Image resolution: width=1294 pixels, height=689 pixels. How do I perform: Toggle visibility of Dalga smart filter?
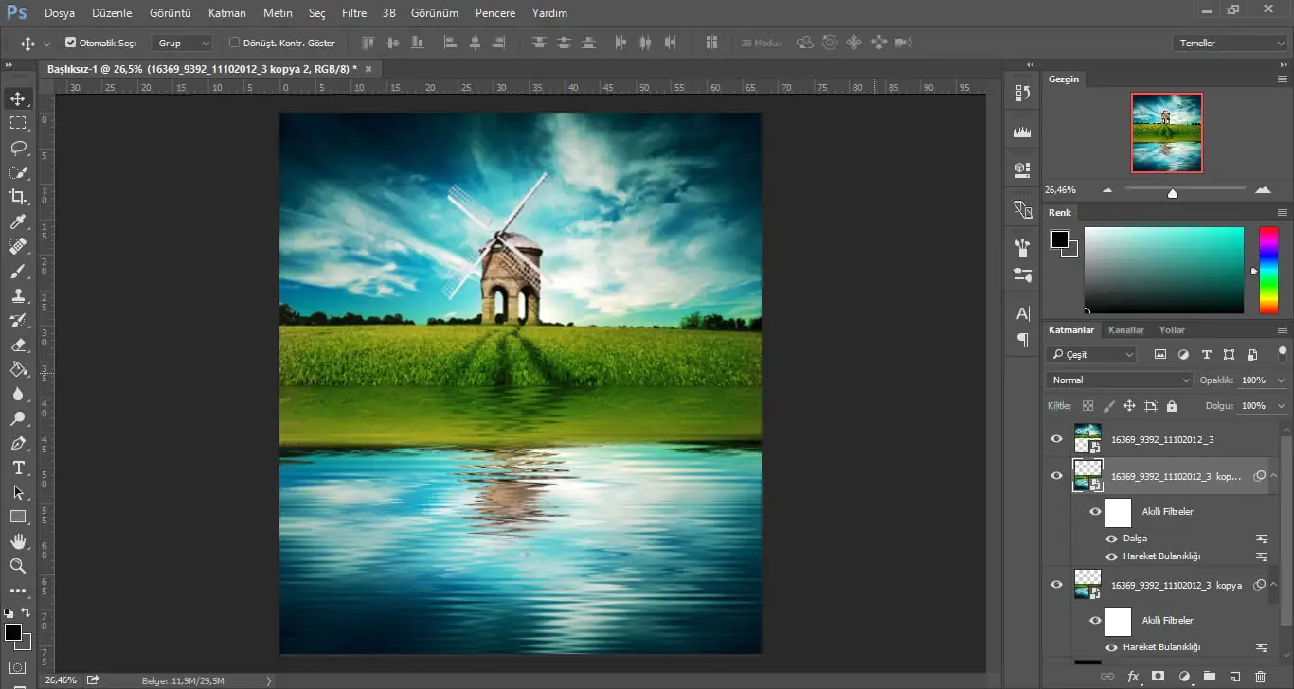(1111, 539)
